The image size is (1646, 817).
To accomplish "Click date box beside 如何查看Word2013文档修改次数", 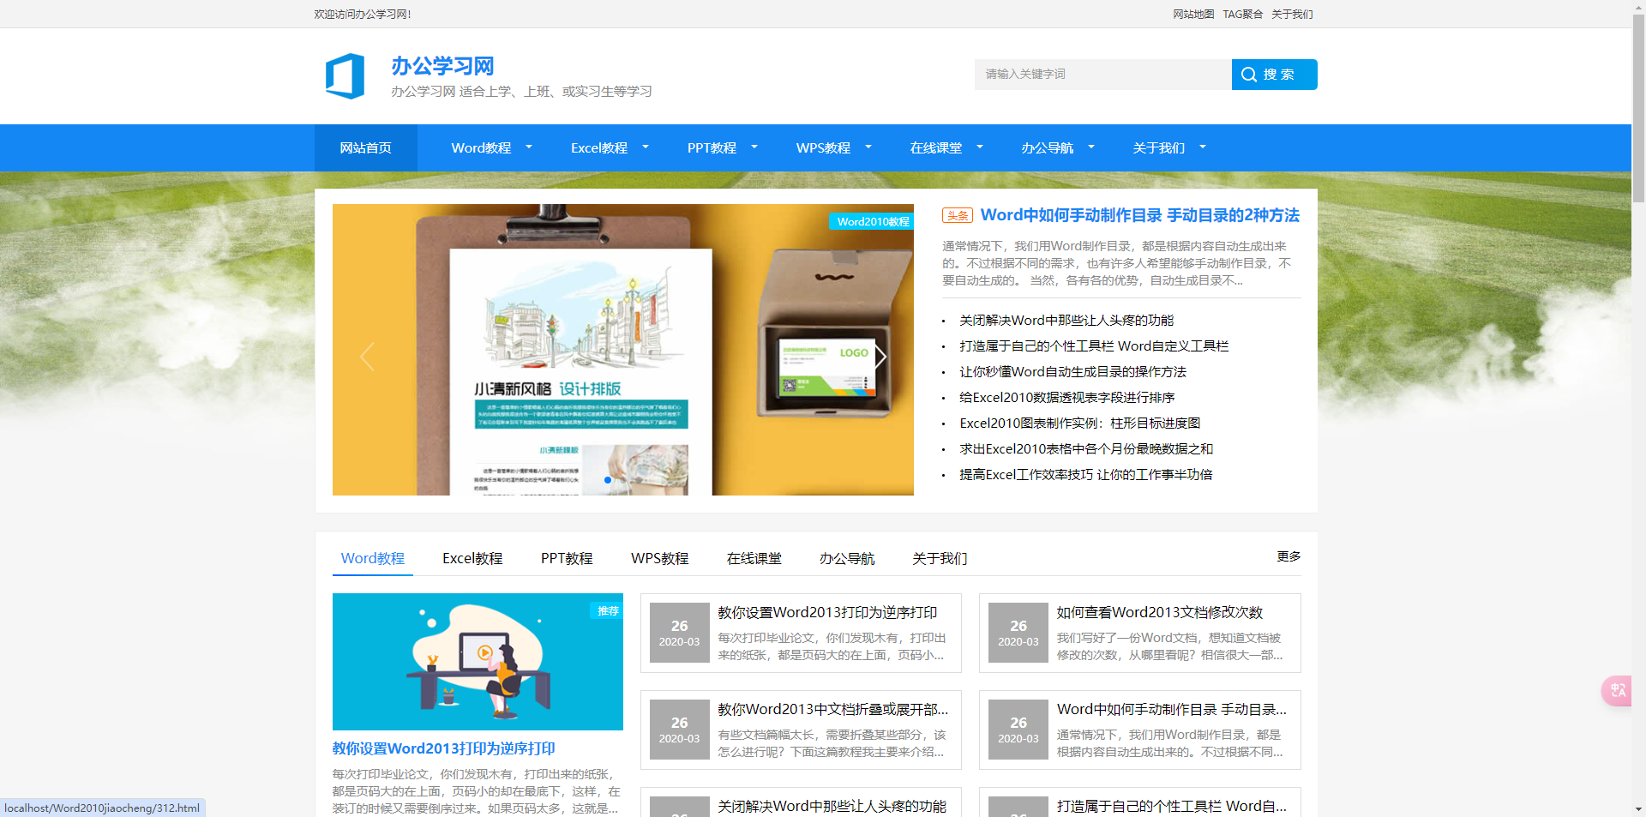I will click(x=1018, y=633).
